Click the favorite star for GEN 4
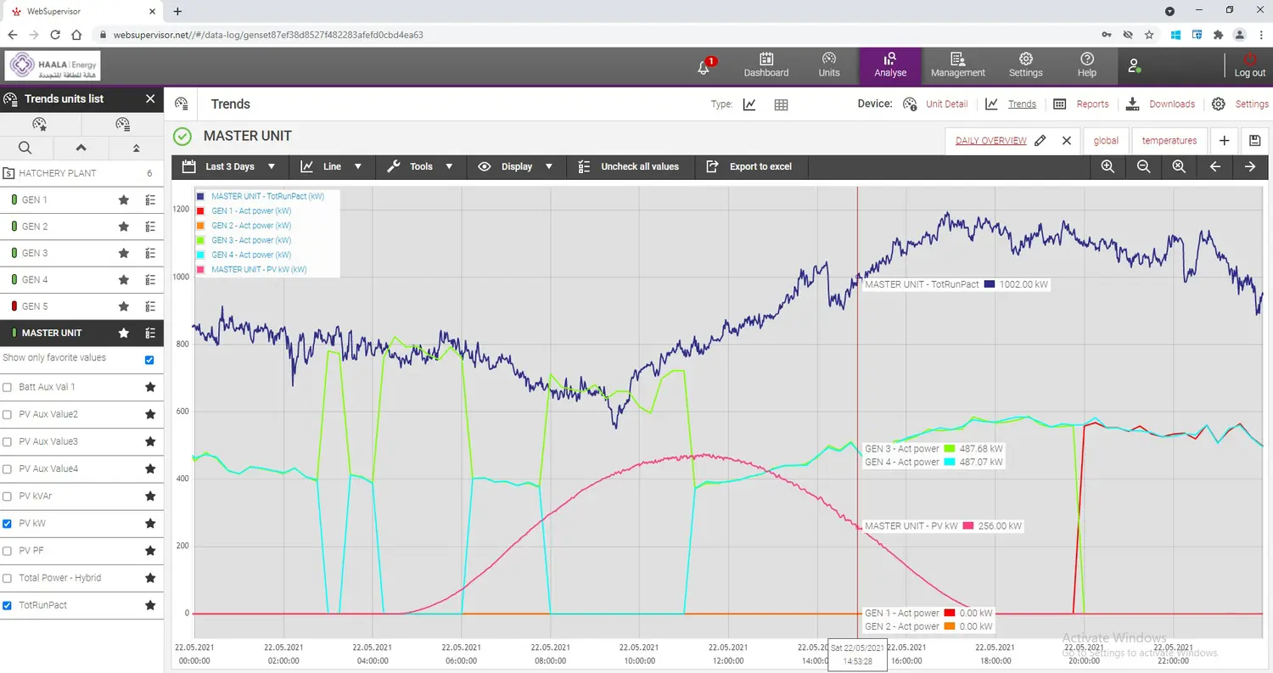Screen dimensions: 1273x673 [124, 279]
